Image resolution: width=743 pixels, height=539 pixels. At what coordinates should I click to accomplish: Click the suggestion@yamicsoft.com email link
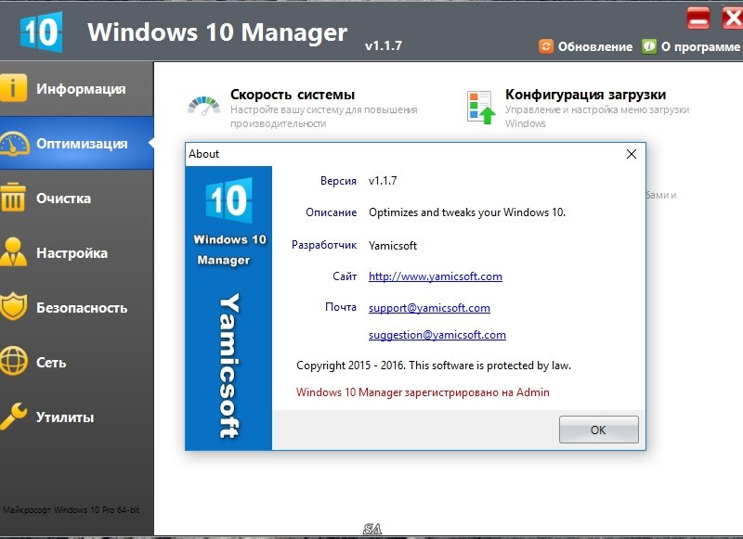pyautogui.click(x=437, y=335)
